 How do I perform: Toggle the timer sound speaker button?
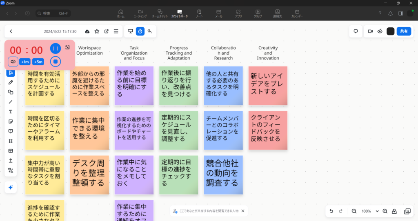pos(13,62)
